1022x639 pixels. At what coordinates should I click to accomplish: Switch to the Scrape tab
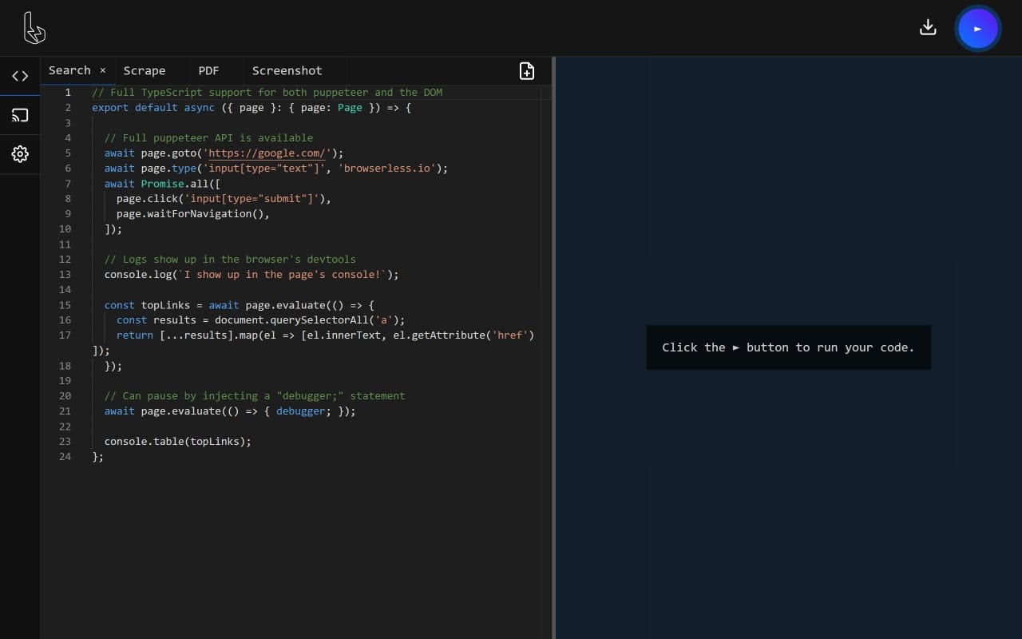coord(144,70)
